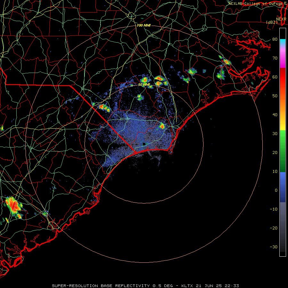The image size is (288, 288).
Task: Click the "0.5 DEG" tilt text in caption
Action: (x=163, y=286)
